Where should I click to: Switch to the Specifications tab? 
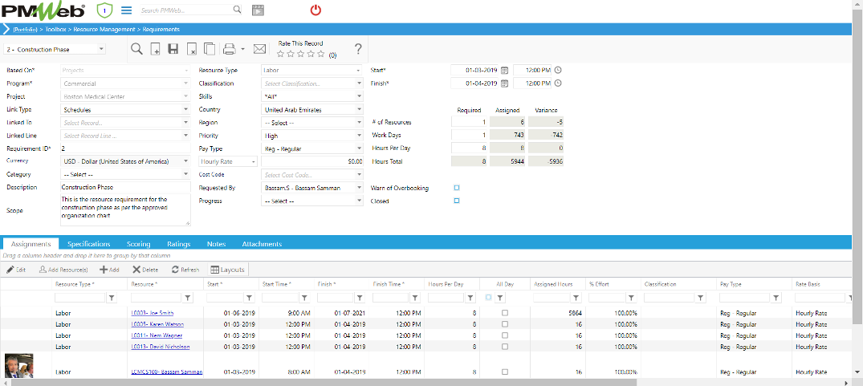(x=88, y=244)
